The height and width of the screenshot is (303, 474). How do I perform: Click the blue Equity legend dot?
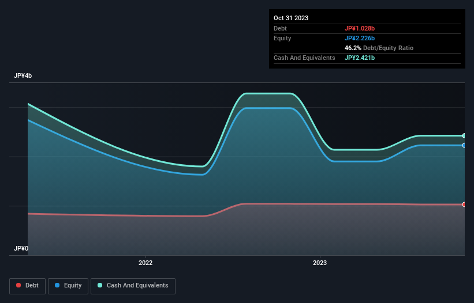point(57,285)
